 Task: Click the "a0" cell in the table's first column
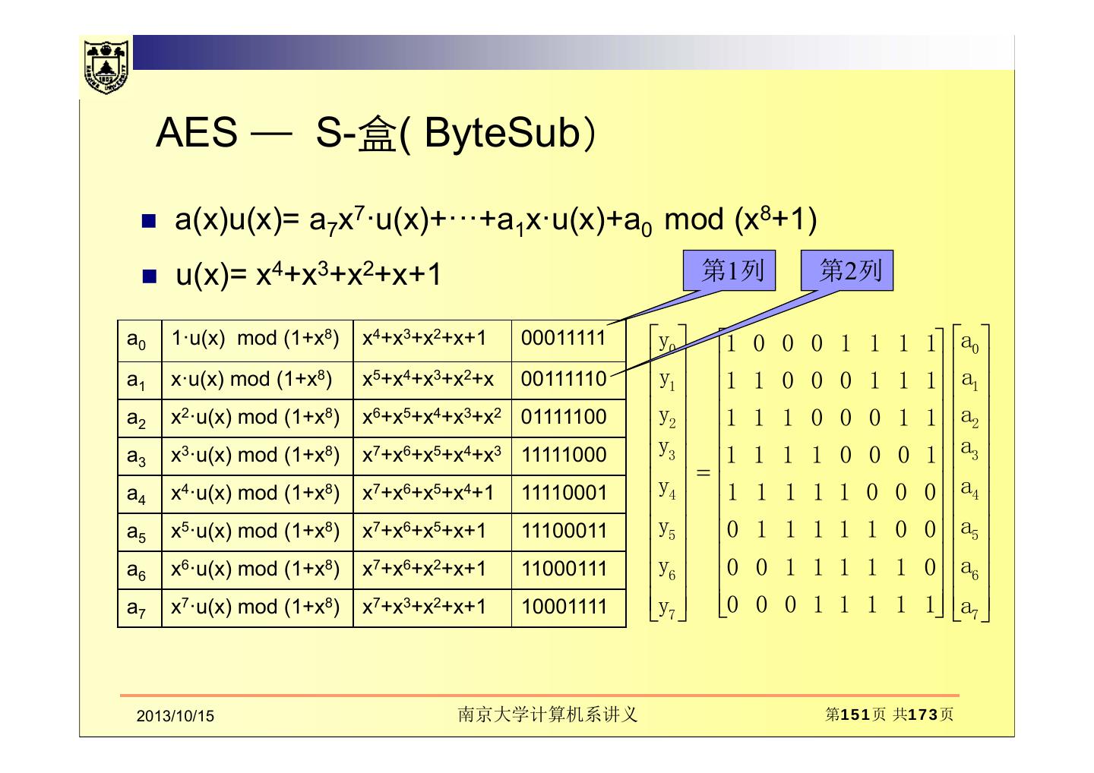coord(140,341)
